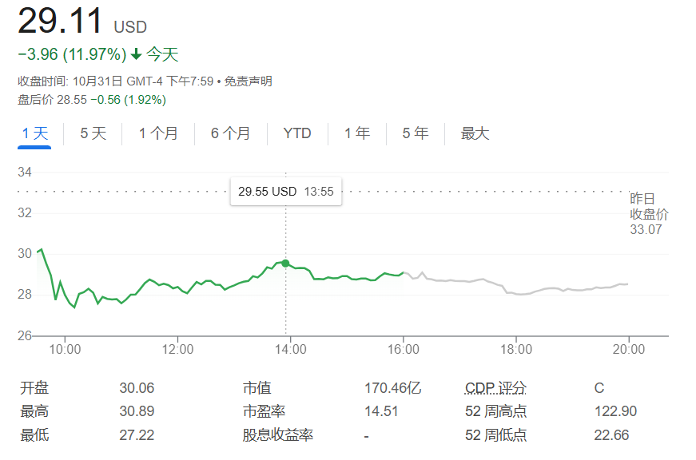Click the 市值 170.46亿 value
Image resolution: width=696 pixels, height=460 pixels.
[x=392, y=388]
